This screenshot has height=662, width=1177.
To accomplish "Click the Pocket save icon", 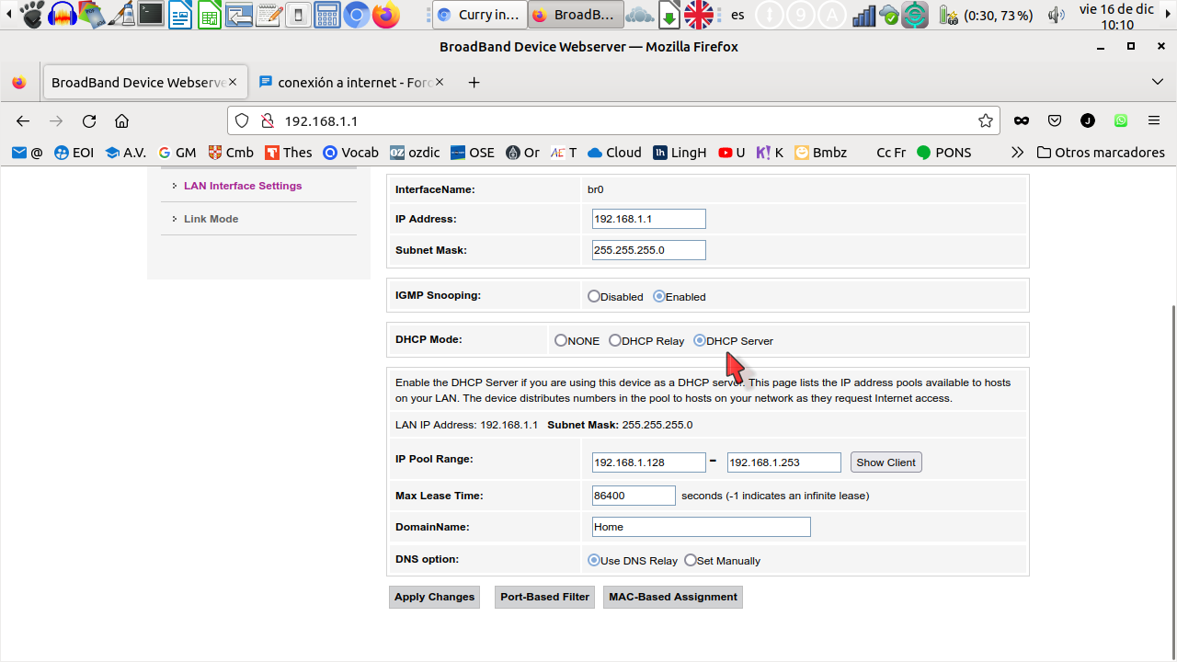I will 1055,121.
